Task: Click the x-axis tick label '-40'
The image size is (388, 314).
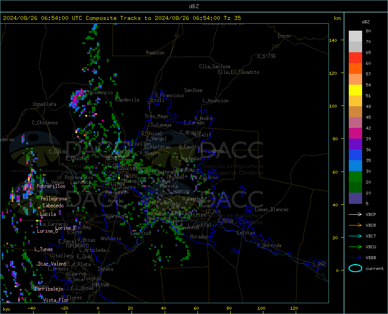Action: click(31, 308)
